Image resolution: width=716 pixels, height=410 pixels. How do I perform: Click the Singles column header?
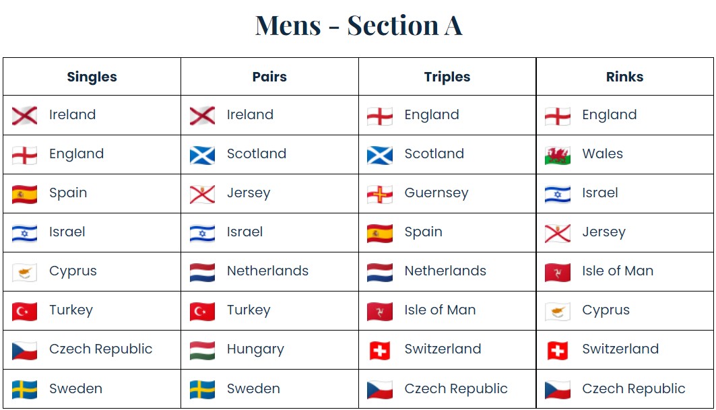[x=92, y=77]
